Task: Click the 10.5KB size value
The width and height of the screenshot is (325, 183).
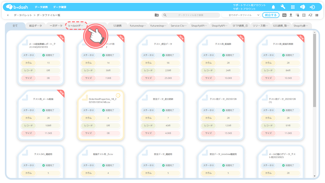Action: pyautogui.click(x=288, y=78)
